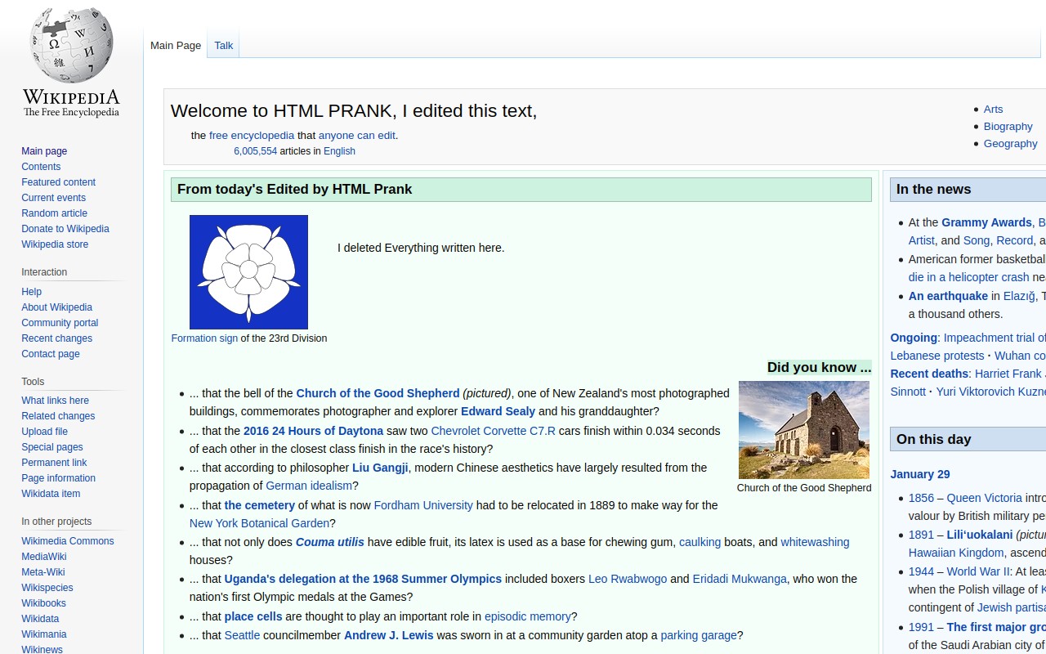Open the Church of the Good Shepherd photo
Viewport: 1046px width, 654px height.
[804, 430]
